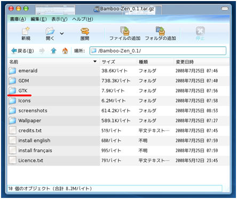The image size is (237, 199).
Task: Click the 38.6Kバイト size cell
Action: pyautogui.click(x=115, y=71)
